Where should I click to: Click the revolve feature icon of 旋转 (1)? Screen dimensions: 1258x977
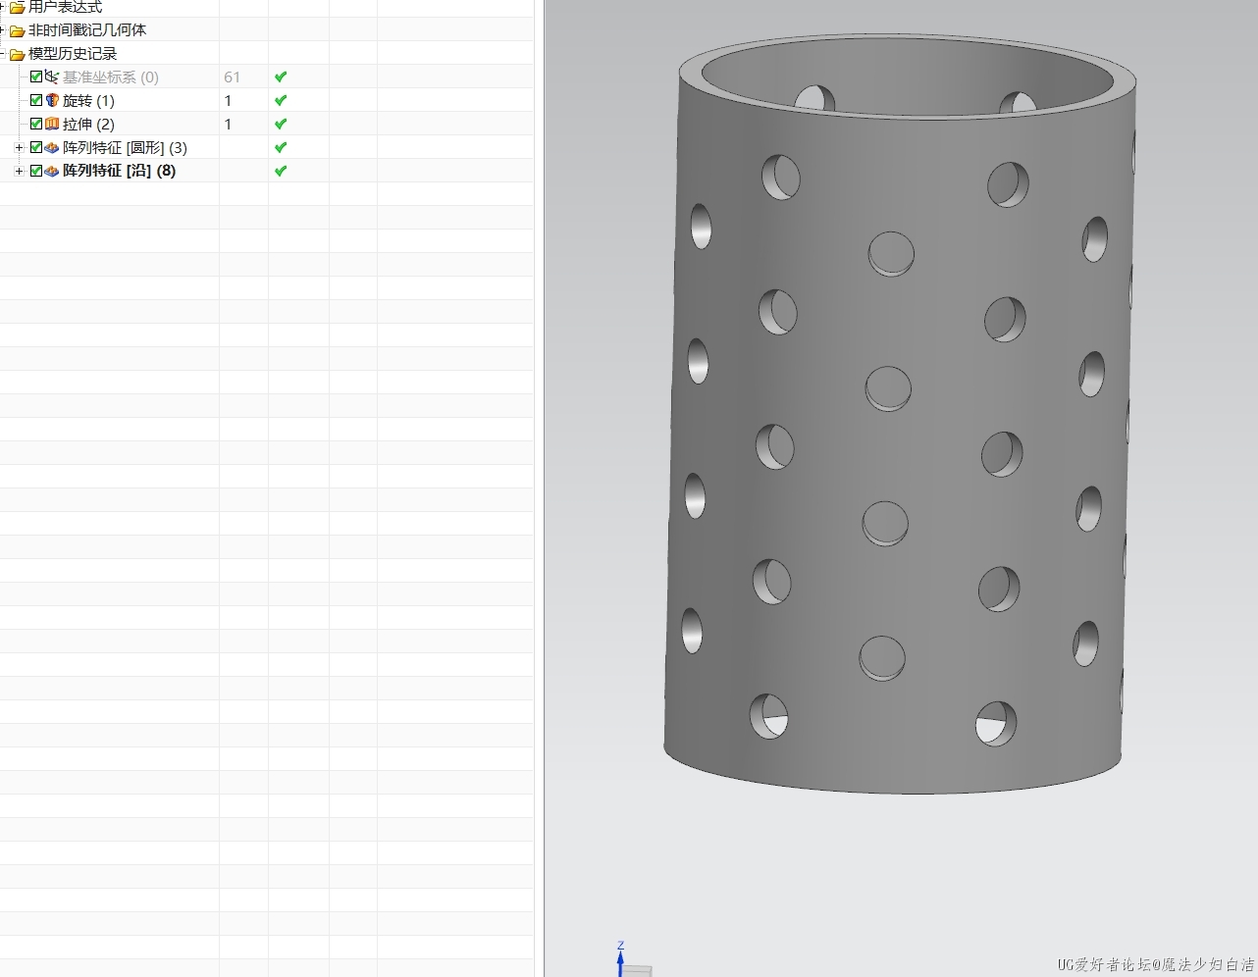(52, 100)
